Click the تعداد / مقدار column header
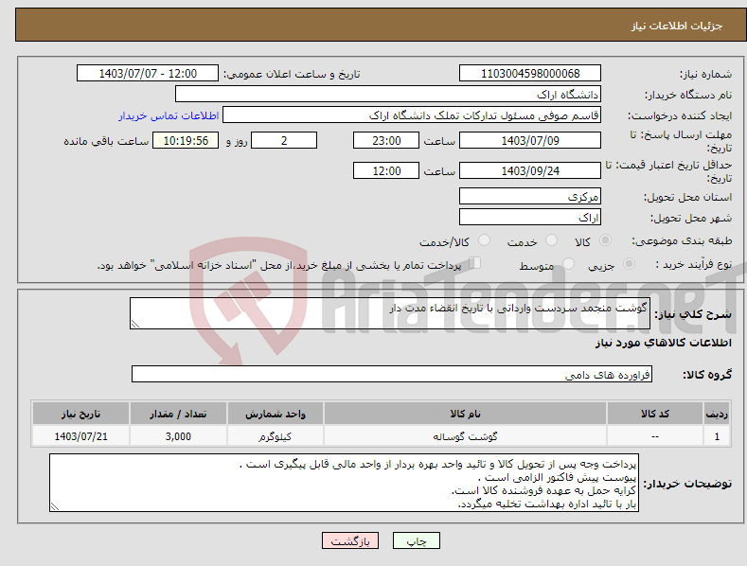Viewport: 747px width, 566px height. click(178, 414)
